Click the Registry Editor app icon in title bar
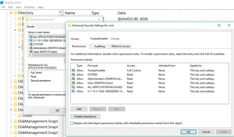Viewport: 234px width, 137px height. point(2,2)
